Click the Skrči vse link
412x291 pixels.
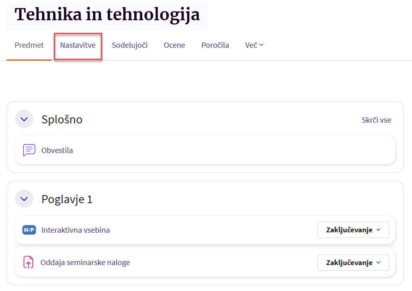pos(376,120)
